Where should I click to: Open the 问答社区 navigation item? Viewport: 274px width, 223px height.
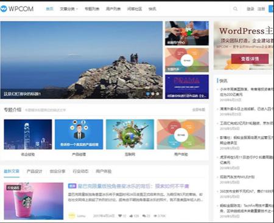pos(135,9)
